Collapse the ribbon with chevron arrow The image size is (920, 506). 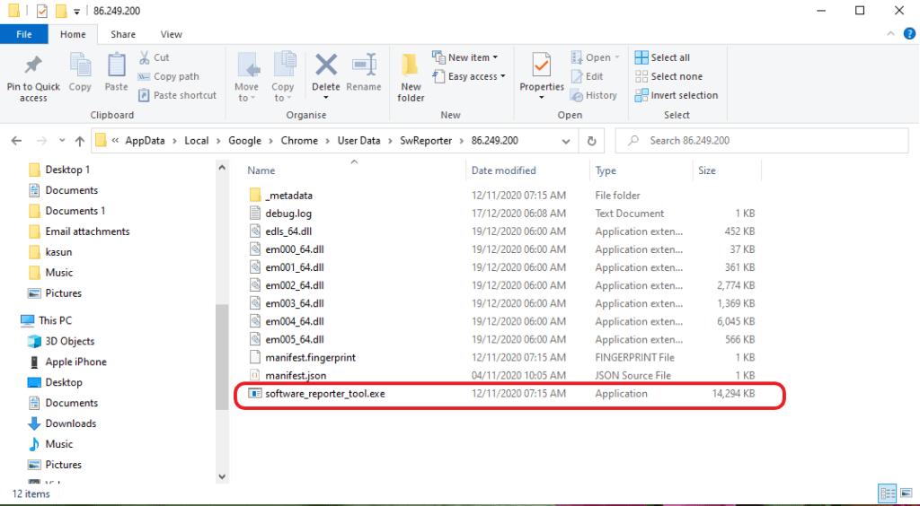[x=890, y=34]
